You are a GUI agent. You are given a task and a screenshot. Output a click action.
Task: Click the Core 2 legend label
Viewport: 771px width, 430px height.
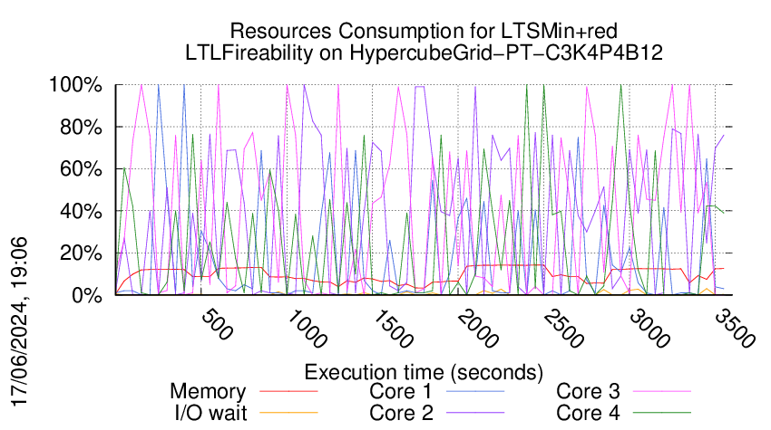click(x=401, y=413)
